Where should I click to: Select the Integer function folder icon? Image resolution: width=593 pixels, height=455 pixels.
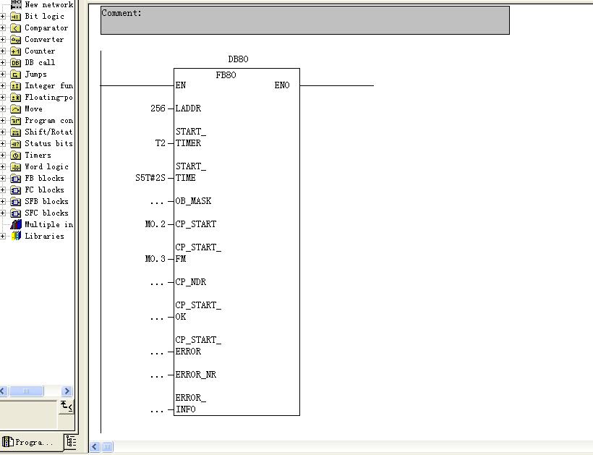point(15,86)
